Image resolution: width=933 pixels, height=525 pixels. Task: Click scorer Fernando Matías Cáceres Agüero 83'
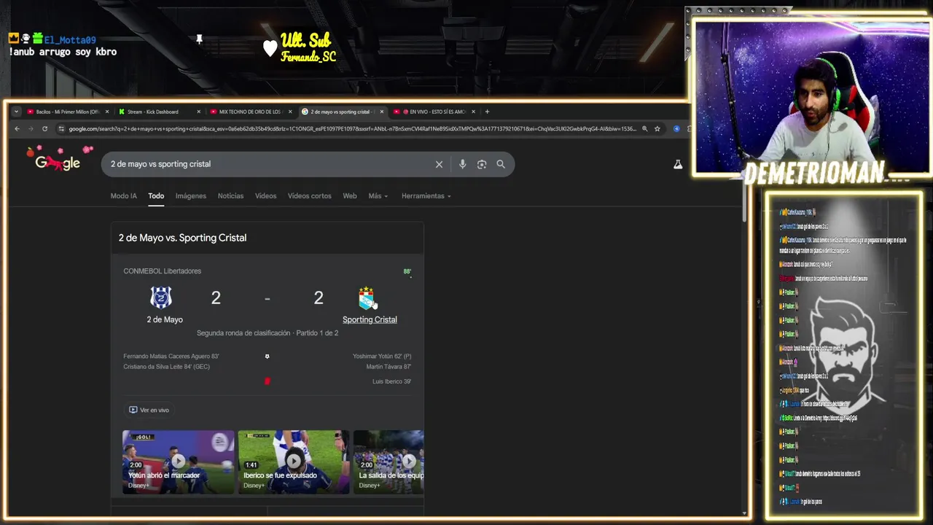pos(171,357)
